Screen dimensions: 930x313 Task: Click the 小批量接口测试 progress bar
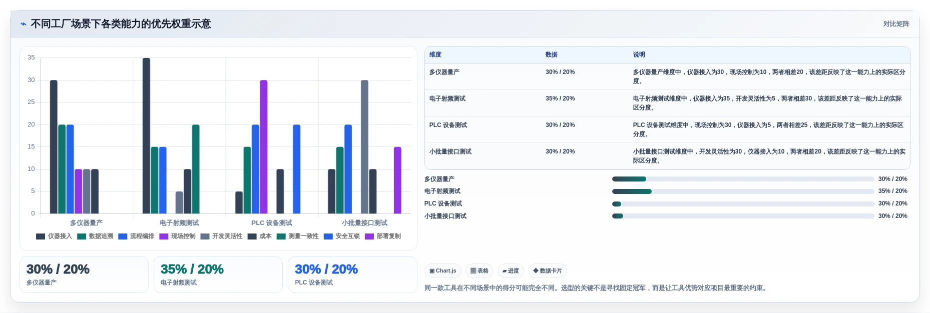743,216
